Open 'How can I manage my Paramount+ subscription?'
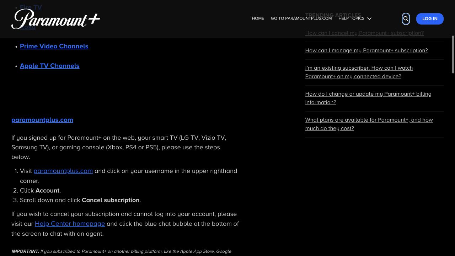The image size is (455, 256). (366, 50)
